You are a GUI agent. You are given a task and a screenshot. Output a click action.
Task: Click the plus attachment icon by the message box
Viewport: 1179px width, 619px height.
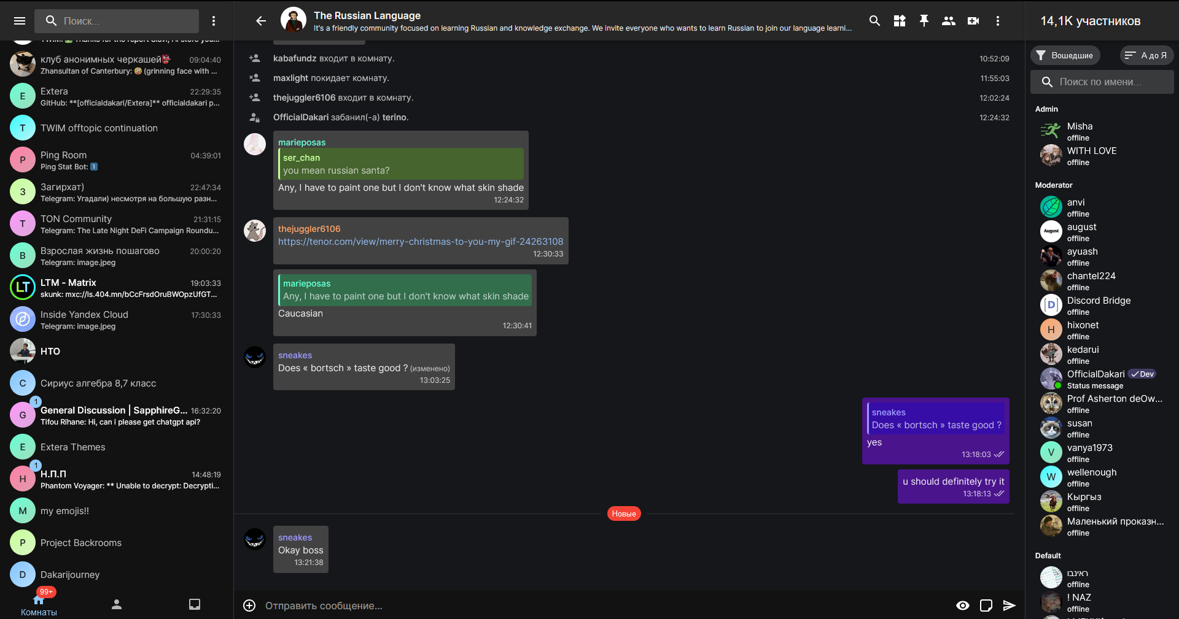249,606
